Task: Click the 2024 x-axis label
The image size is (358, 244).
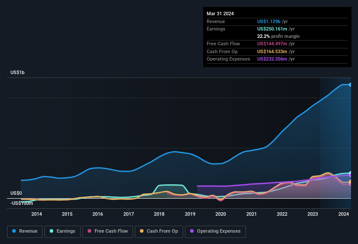Action: coord(343,214)
